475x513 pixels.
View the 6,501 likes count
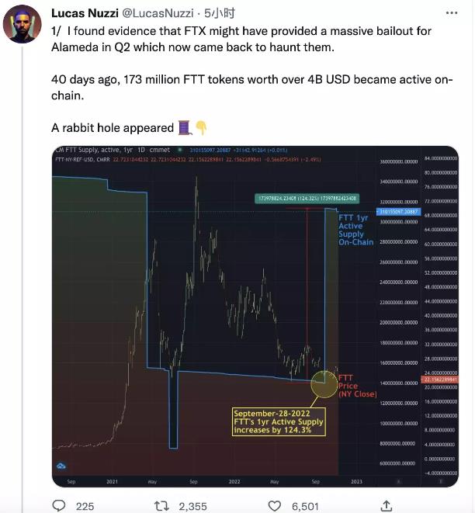(x=305, y=507)
